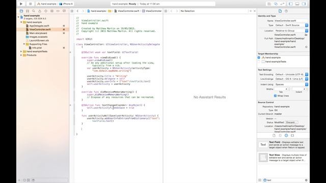
Task: Open the Breakpoint navigator tab
Action: [58, 11]
